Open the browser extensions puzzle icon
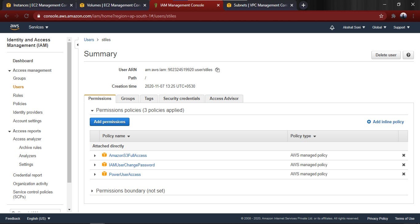This screenshot has width=420, height=224. pos(393,16)
